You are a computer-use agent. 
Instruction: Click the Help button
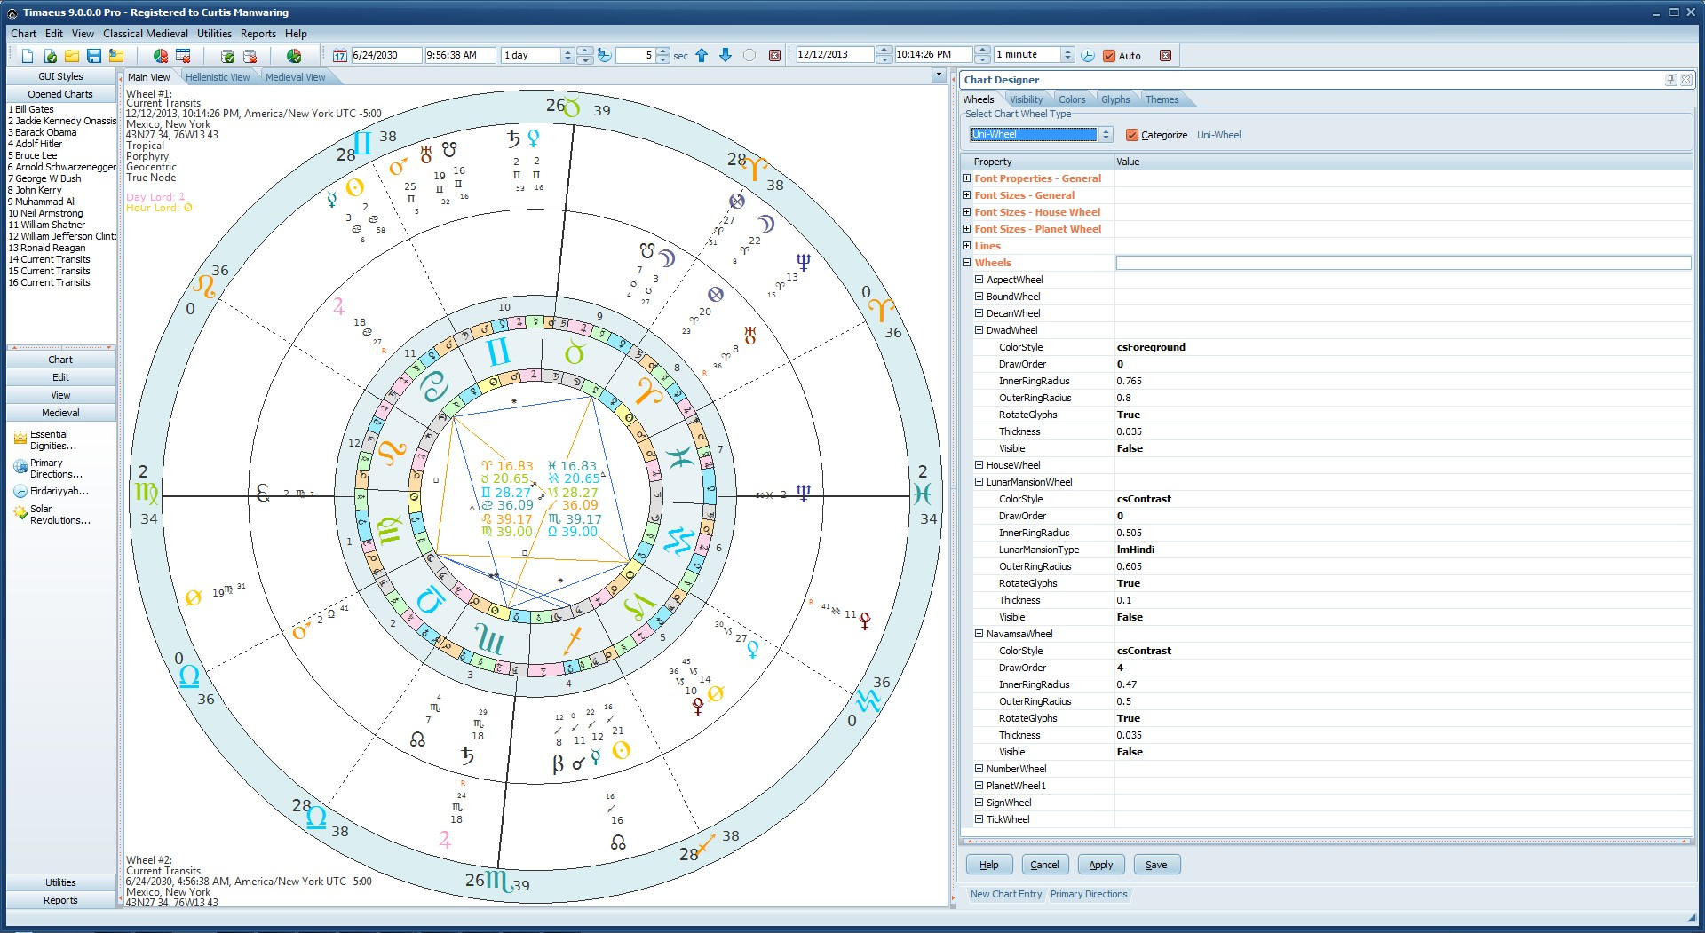click(989, 865)
